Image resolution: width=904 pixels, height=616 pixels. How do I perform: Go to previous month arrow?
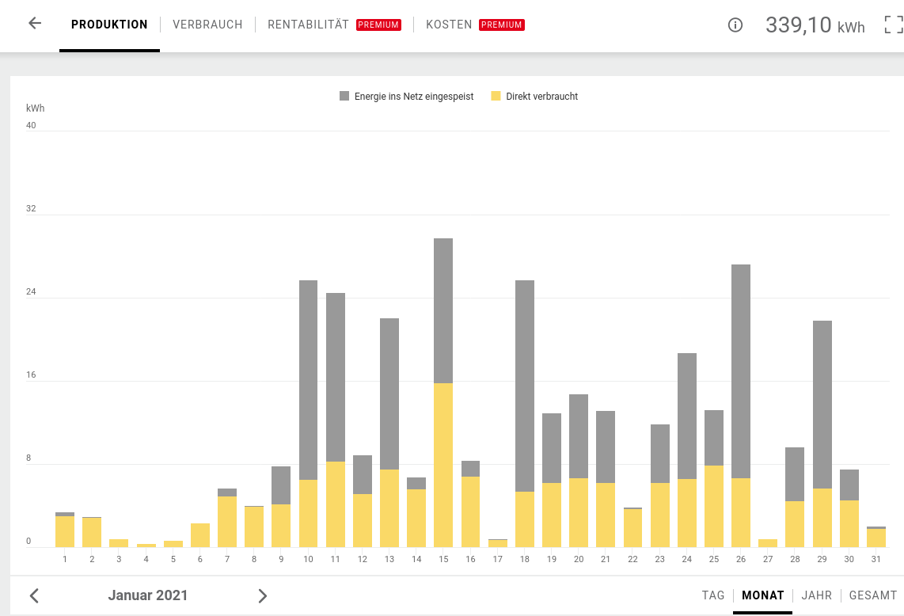(34, 595)
